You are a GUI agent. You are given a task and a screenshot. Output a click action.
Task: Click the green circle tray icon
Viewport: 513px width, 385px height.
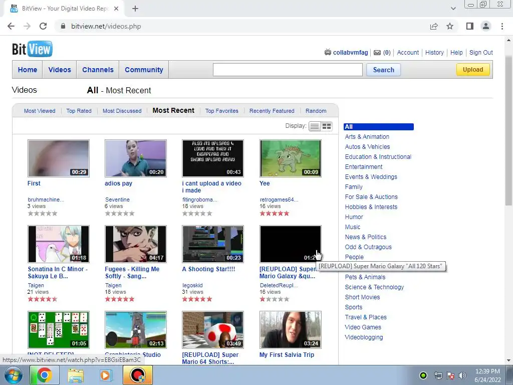(423, 375)
